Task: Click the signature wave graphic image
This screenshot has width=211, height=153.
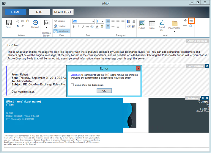Action: click(x=130, y=115)
